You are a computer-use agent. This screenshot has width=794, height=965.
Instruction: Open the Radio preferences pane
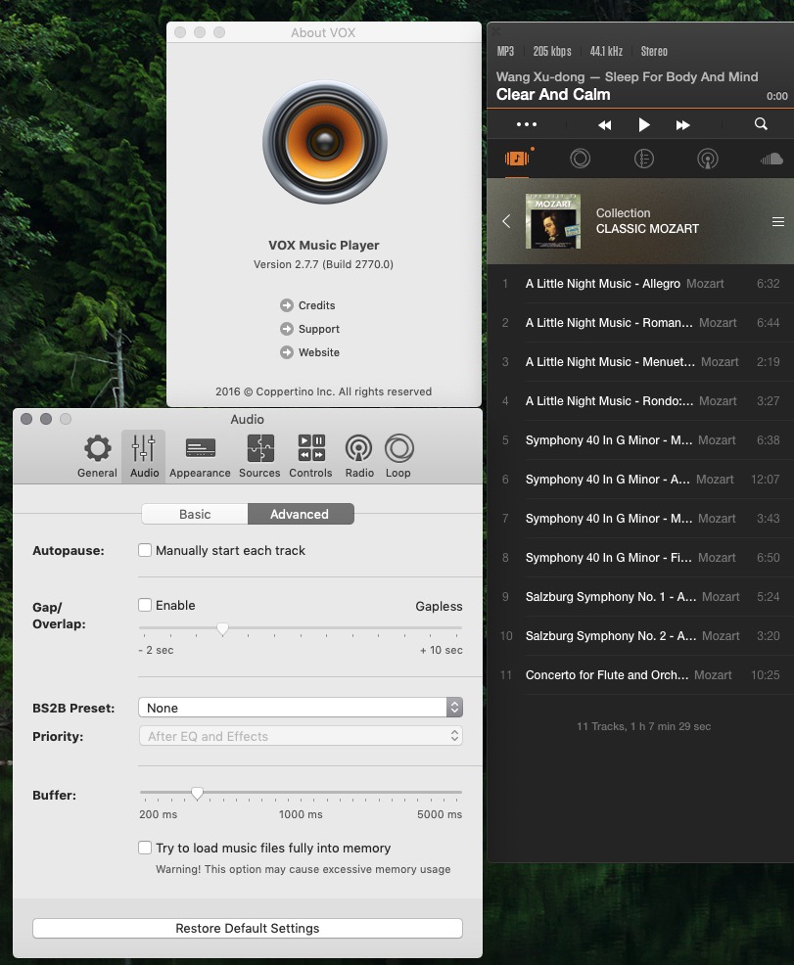359,456
